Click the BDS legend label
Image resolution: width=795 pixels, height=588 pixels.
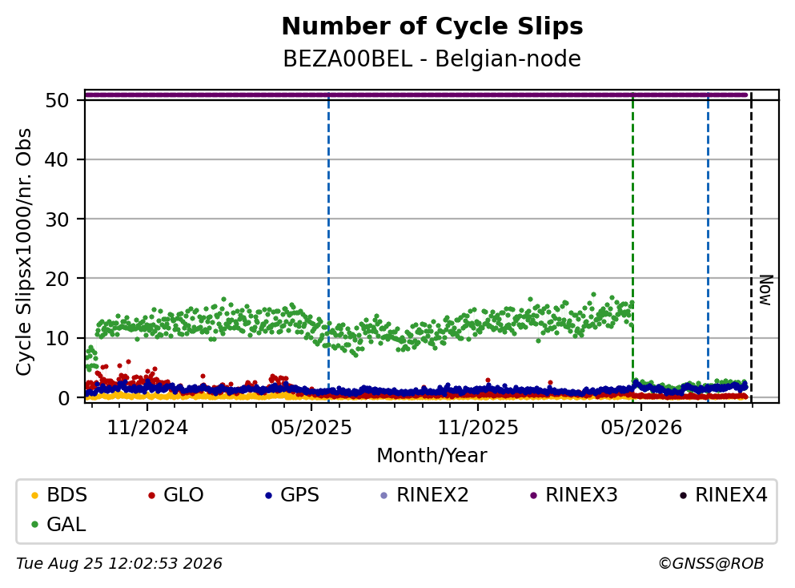click(x=66, y=494)
